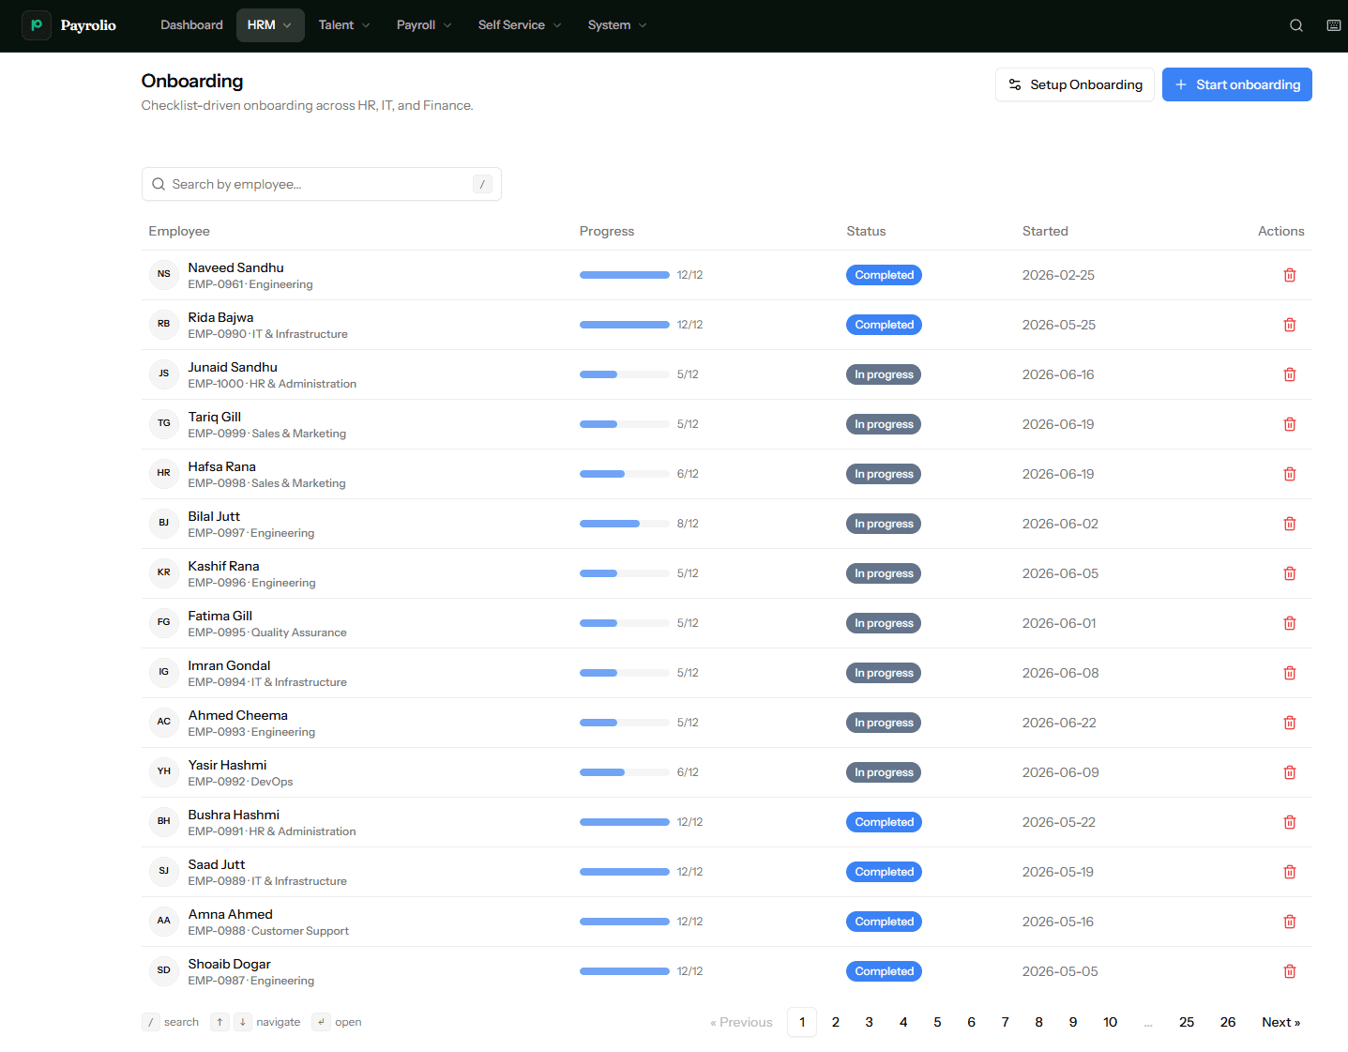Image resolution: width=1348 pixels, height=1052 pixels.
Task: Open the search icon in top bar
Action: click(x=1295, y=25)
